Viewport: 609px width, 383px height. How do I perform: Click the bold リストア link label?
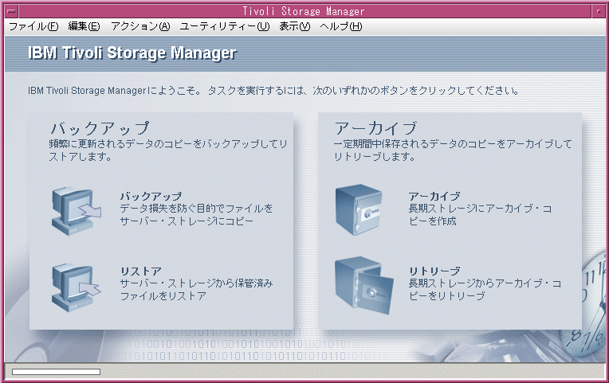coord(140,272)
